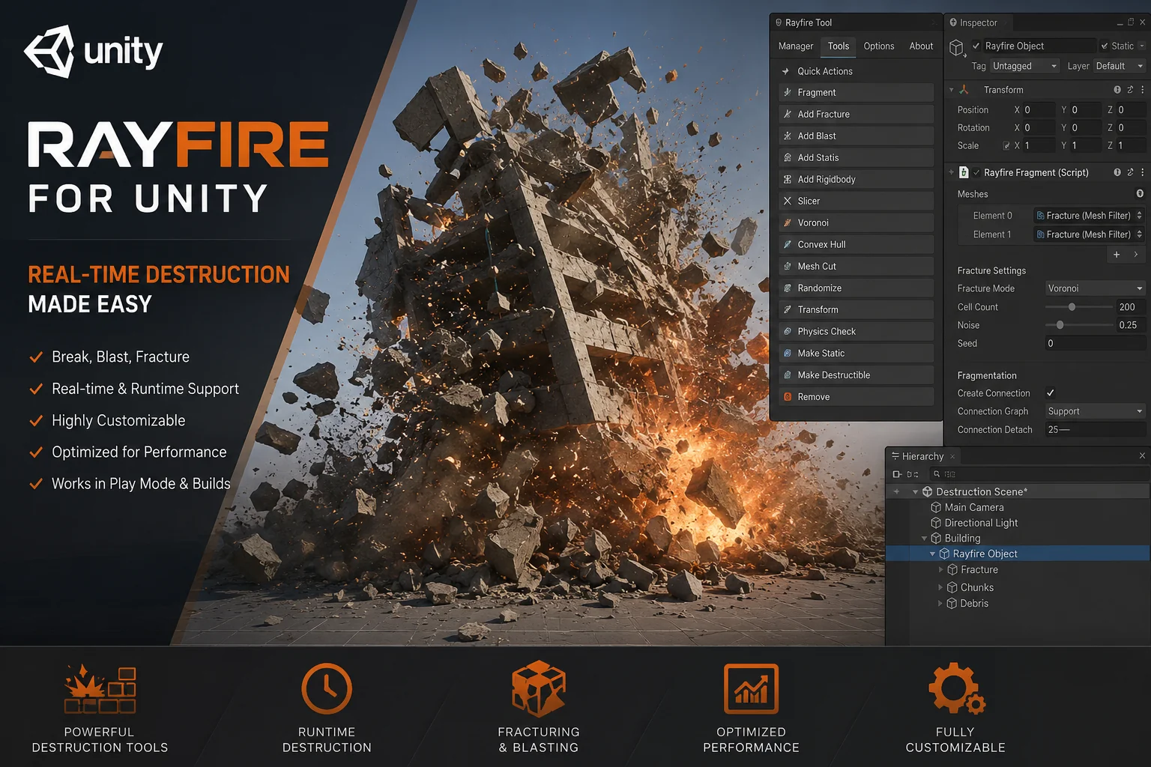Image resolution: width=1151 pixels, height=767 pixels.
Task: Click the Transform tool icon in Rayfire Tool
Action: [788, 309]
